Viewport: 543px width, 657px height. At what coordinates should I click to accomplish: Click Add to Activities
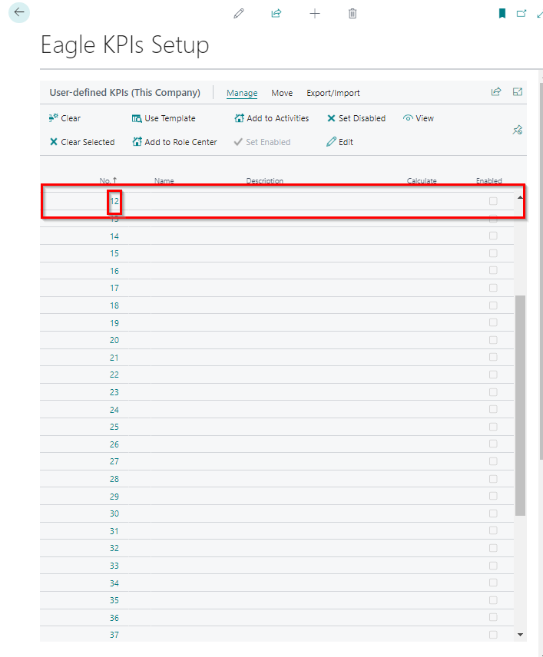click(271, 118)
